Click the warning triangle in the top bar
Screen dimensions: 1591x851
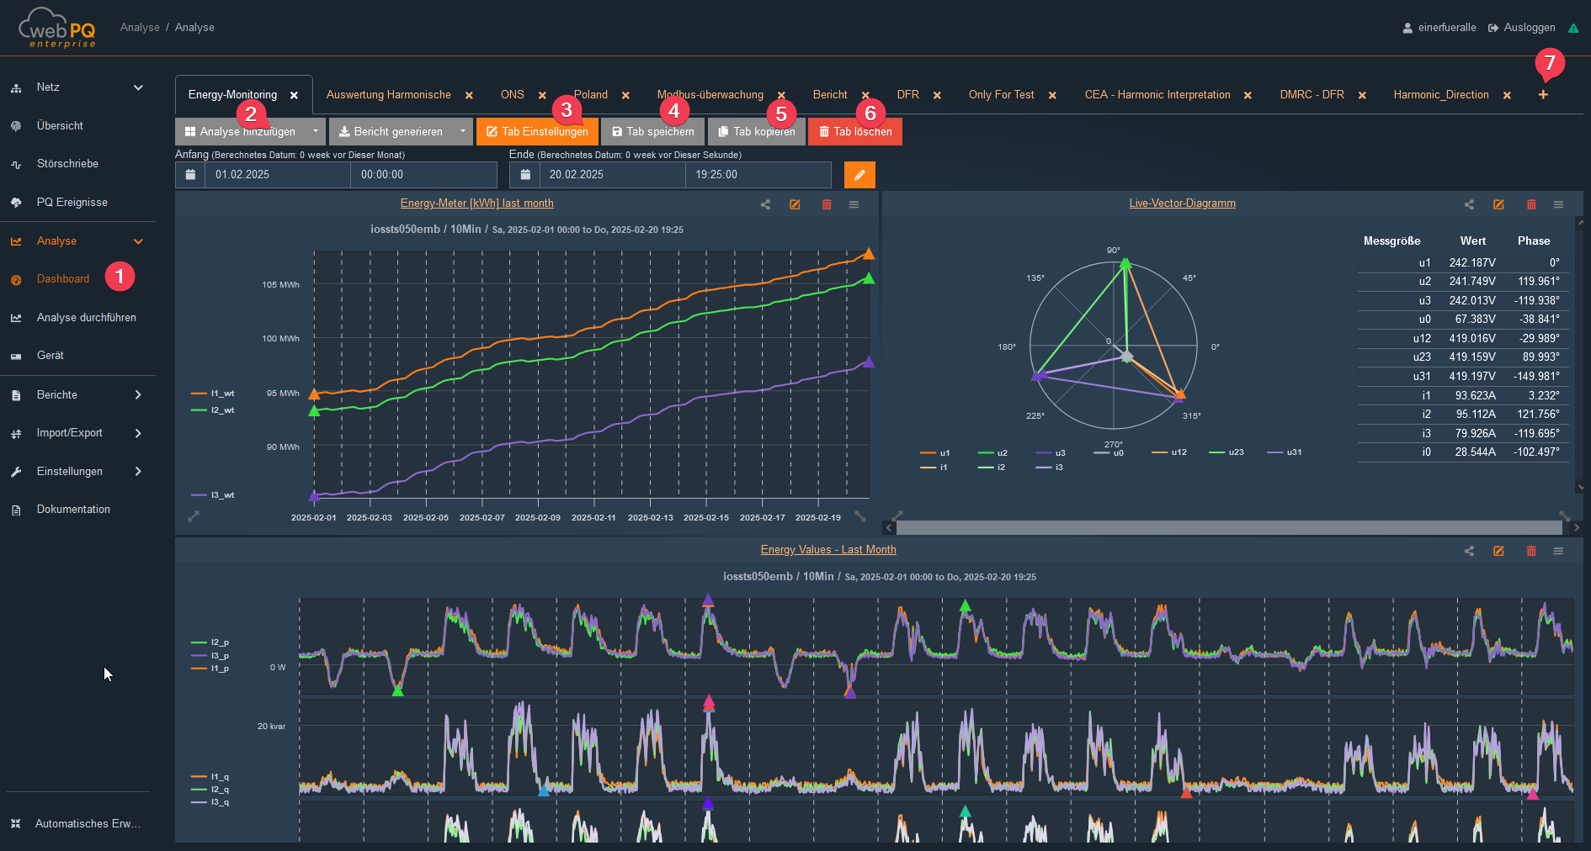(x=1574, y=27)
